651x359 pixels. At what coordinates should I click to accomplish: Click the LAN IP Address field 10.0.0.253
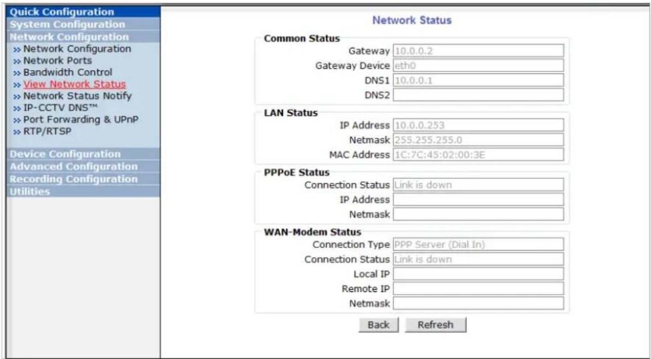478,125
